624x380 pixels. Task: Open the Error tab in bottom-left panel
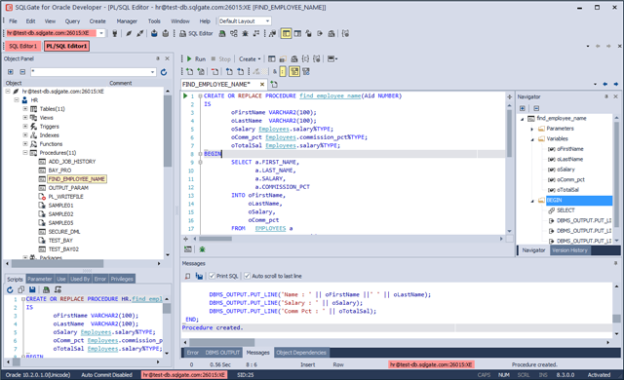tap(99, 279)
